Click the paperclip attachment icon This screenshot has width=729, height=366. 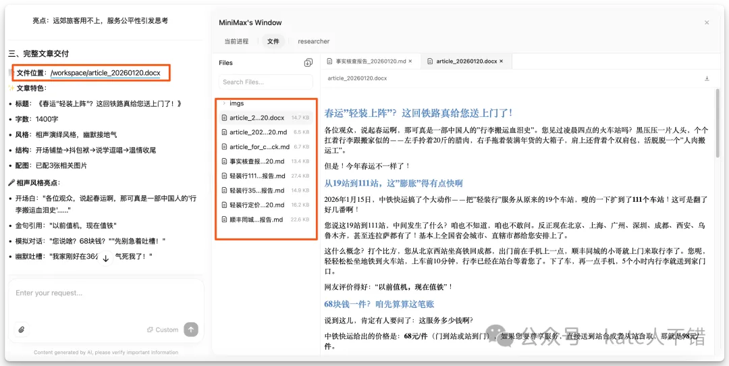[x=22, y=330]
